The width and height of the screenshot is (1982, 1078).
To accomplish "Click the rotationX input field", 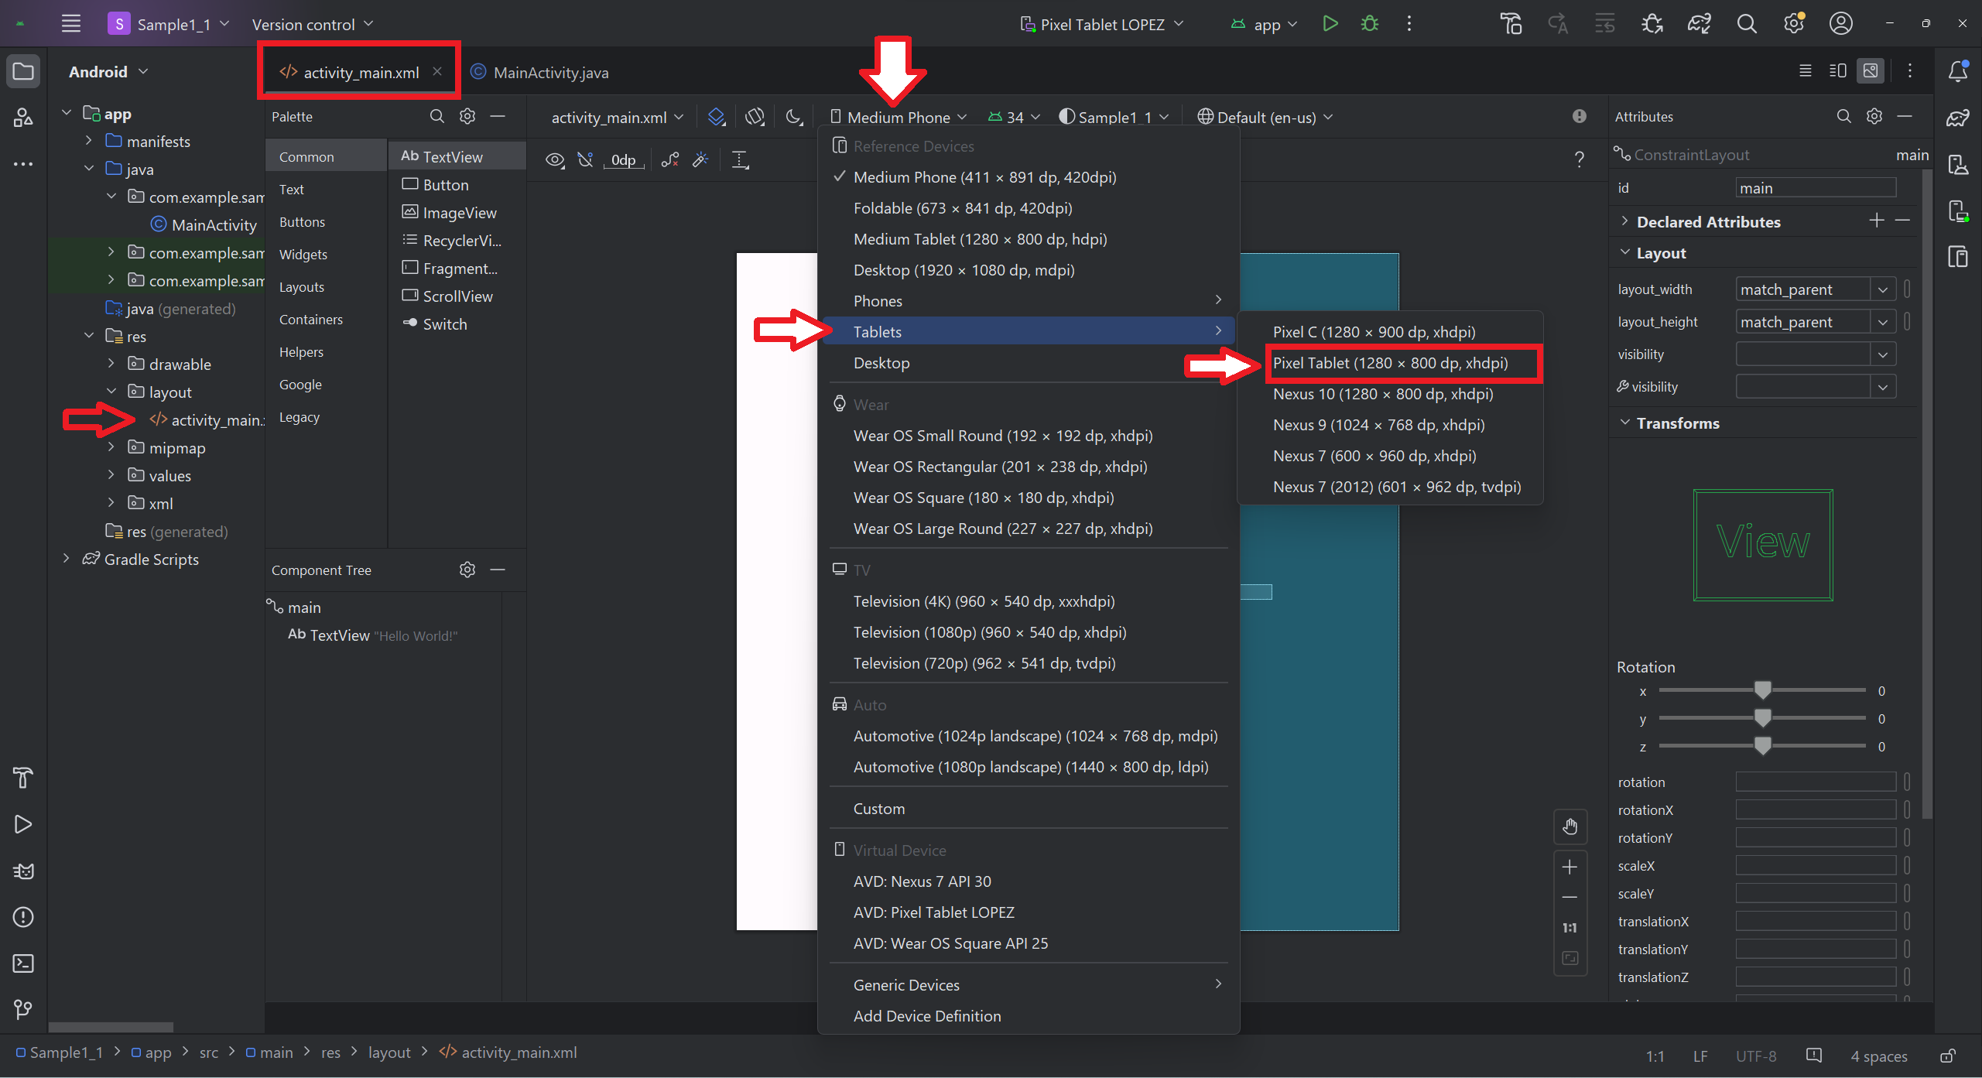I will [1816, 809].
